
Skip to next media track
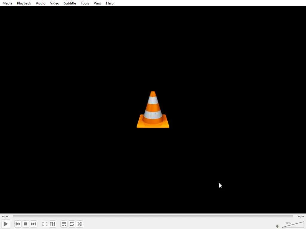coord(33,224)
